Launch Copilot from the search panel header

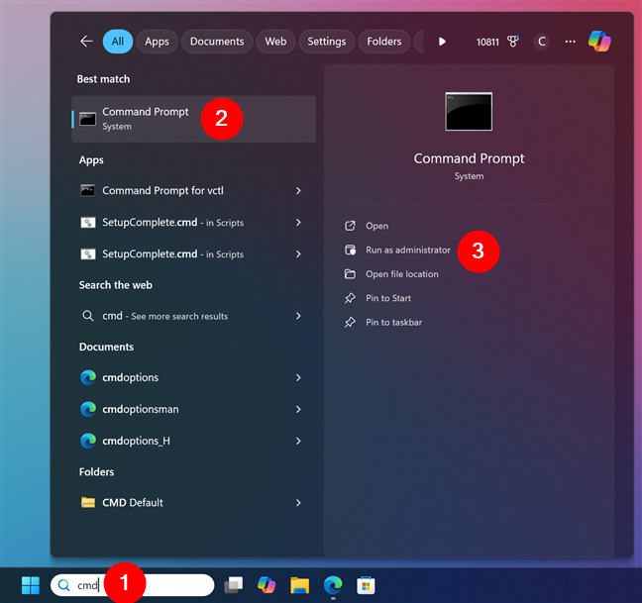click(599, 42)
